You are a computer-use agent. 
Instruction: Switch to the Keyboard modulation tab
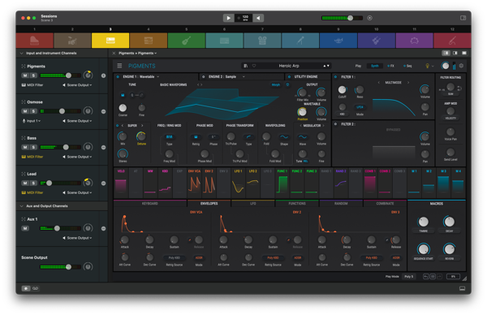point(150,204)
